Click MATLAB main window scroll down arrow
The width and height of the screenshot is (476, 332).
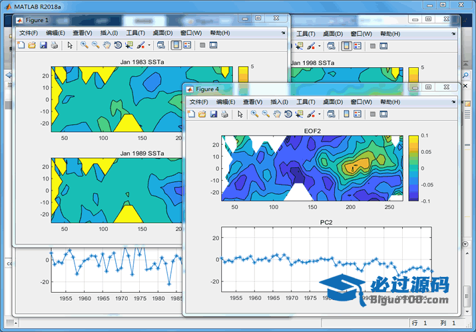click(x=467, y=311)
